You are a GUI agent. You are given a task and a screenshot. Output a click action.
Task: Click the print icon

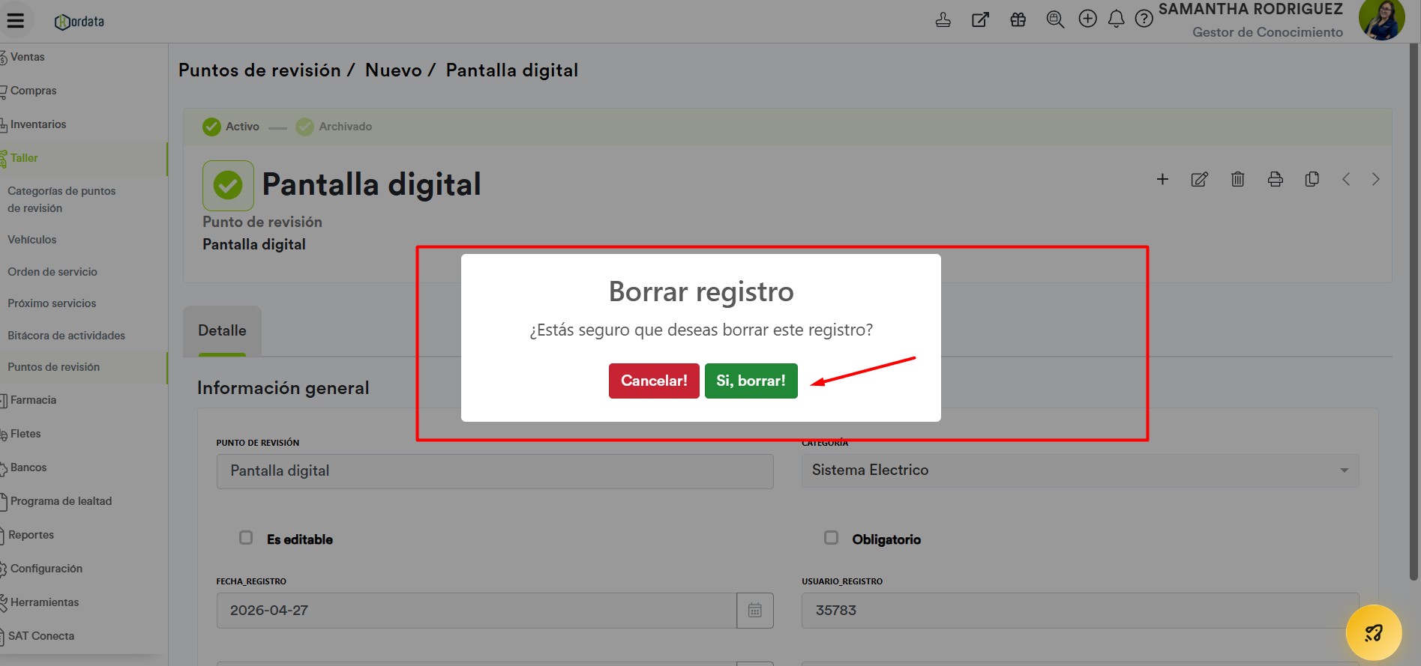point(1275,179)
